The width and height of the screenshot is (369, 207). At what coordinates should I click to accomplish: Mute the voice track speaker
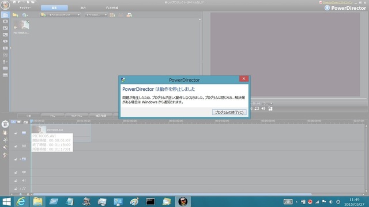click(24, 181)
